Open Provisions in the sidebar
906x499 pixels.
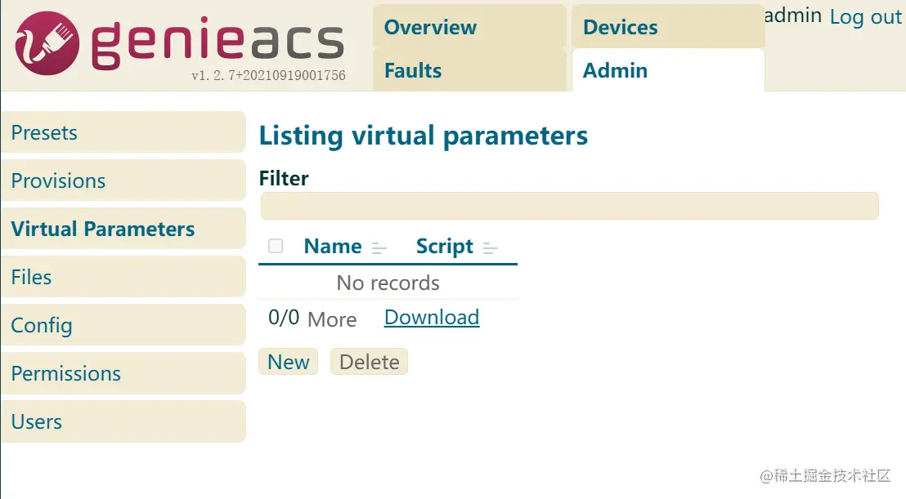click(x=123, y=180)
